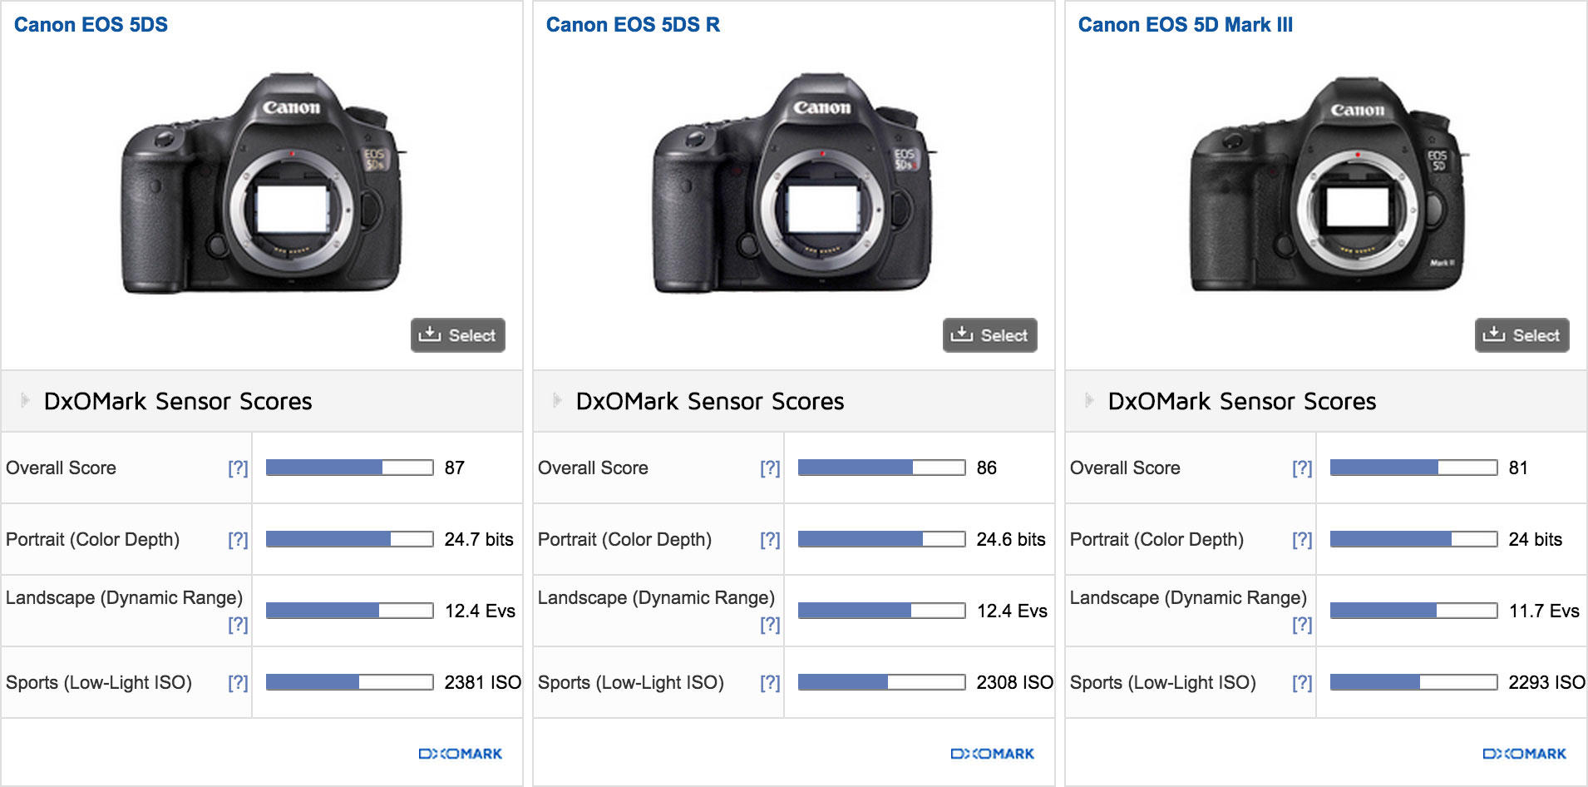Viewport: 1588px width, 787px height.
Task: Select the Canon EOS 5DS R camera
Action: pos(990,335)
